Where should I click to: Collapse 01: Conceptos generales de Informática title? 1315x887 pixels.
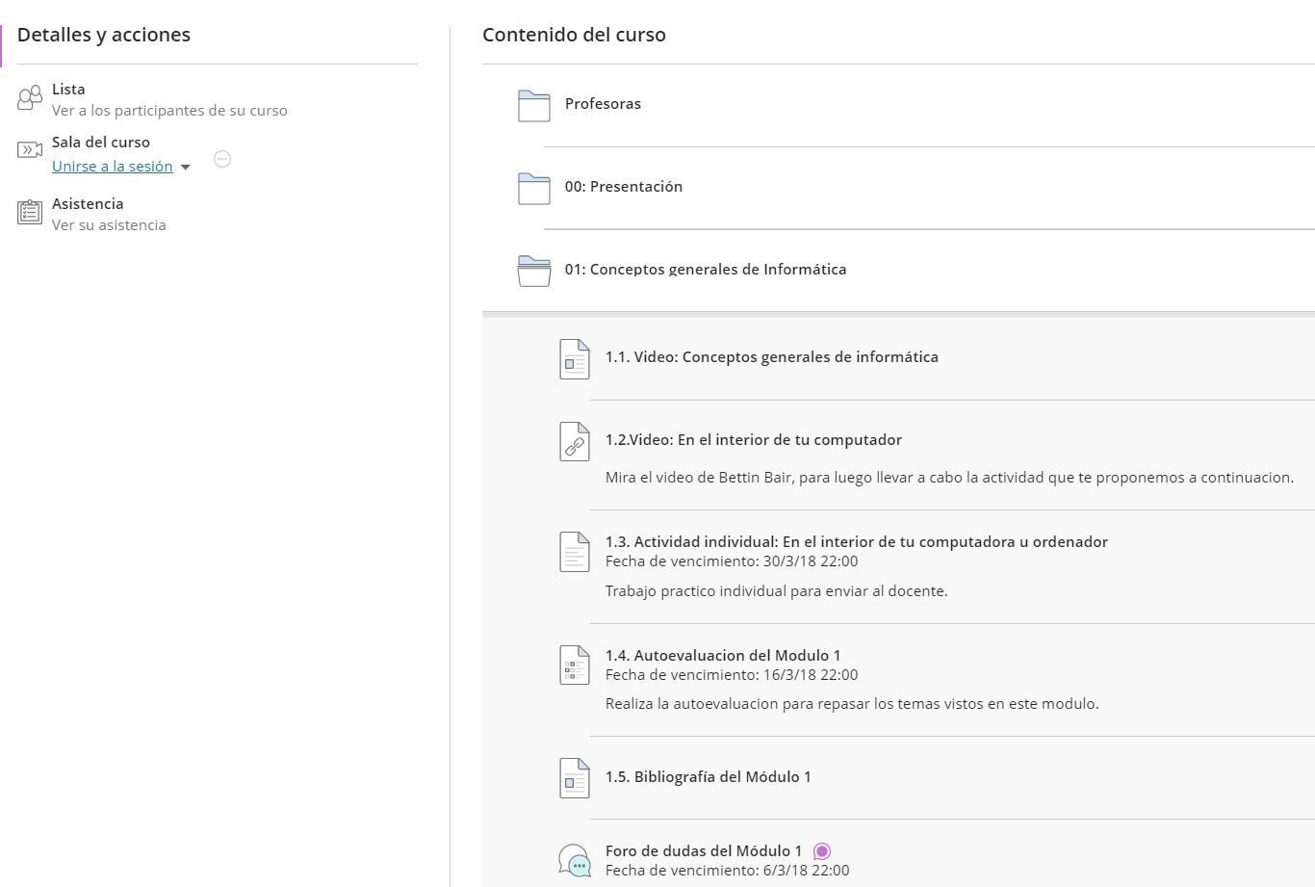tap(706, 269)
